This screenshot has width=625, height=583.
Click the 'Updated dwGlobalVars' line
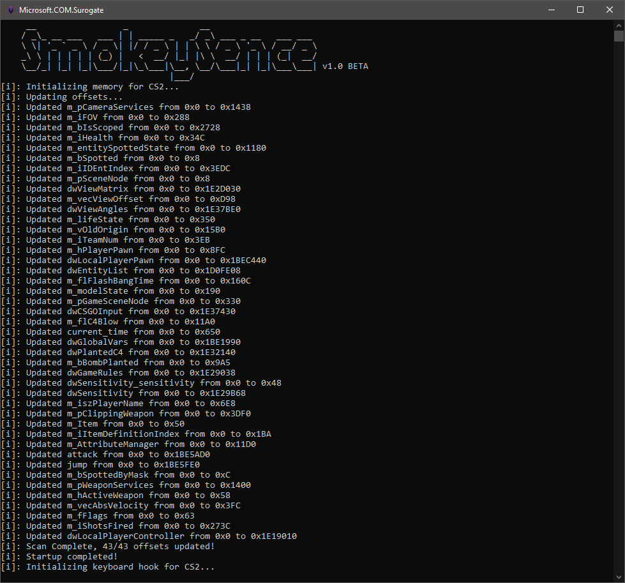click(121, 342)
